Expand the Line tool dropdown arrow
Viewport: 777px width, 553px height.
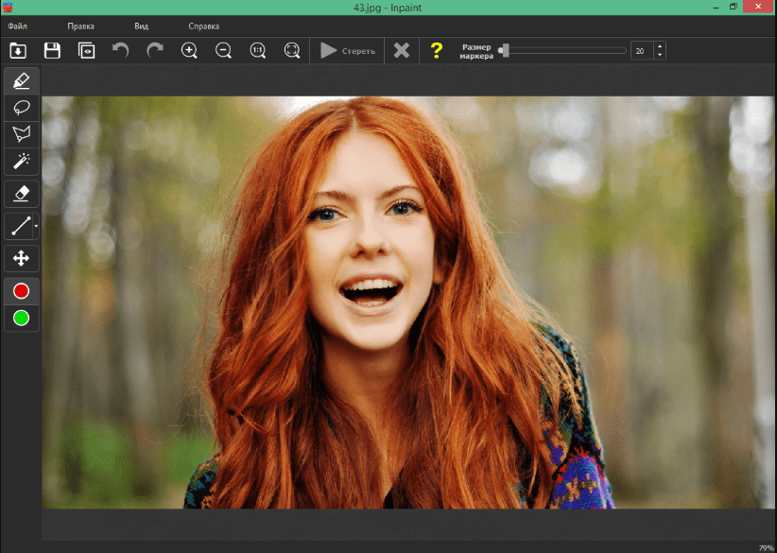(36, 227)
